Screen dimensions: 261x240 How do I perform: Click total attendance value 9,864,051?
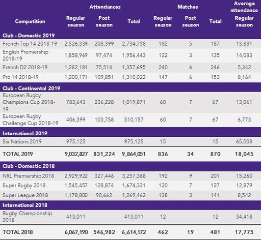tap(134, 154)
